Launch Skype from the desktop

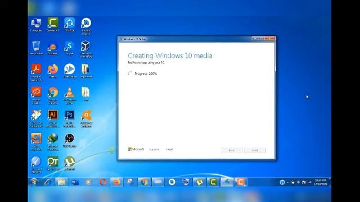[x=69, y=48]
